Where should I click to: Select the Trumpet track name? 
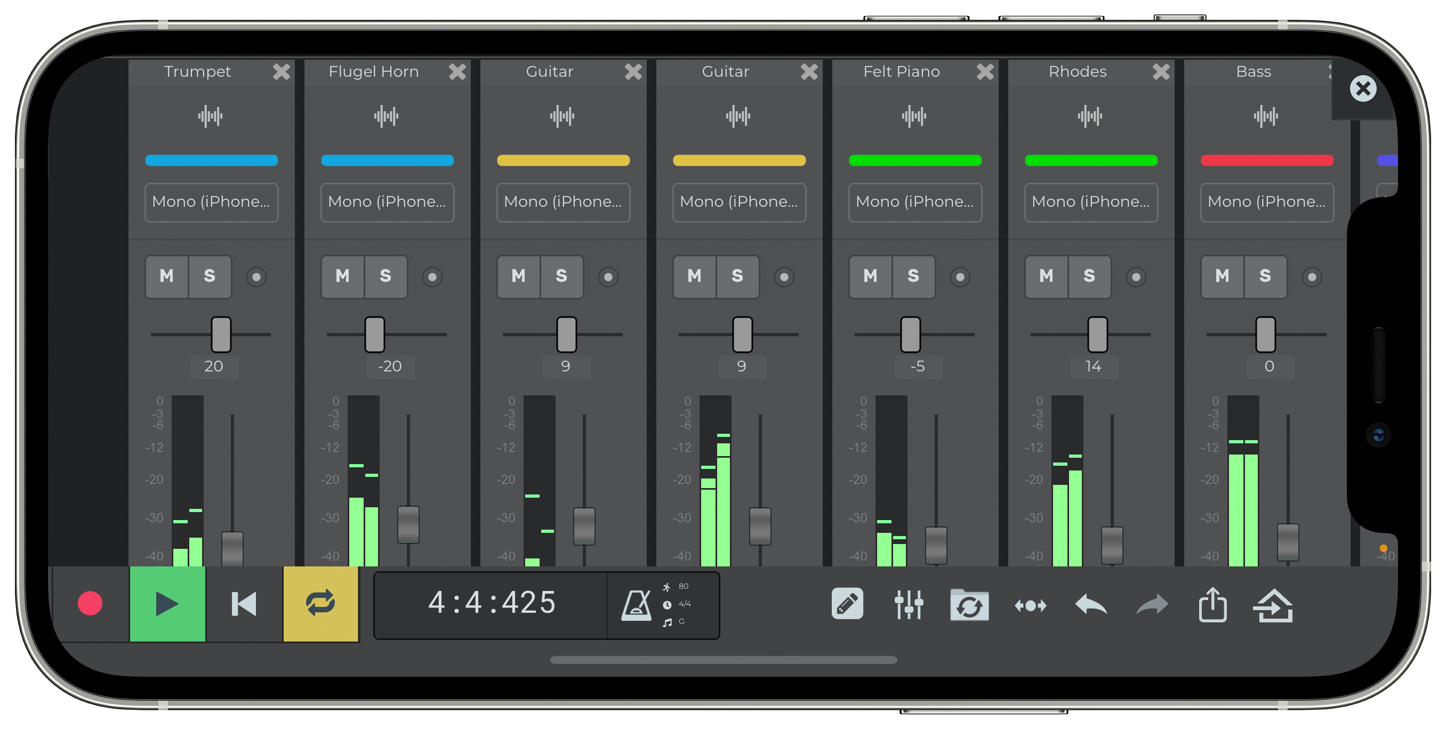pos(197,72)
